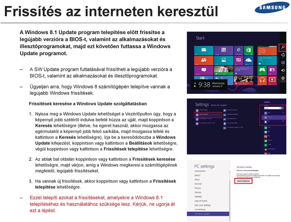The image size is (291, 222).
Task: Select Games in search app list
Action: pyautogui.click(x=268, y=145)
